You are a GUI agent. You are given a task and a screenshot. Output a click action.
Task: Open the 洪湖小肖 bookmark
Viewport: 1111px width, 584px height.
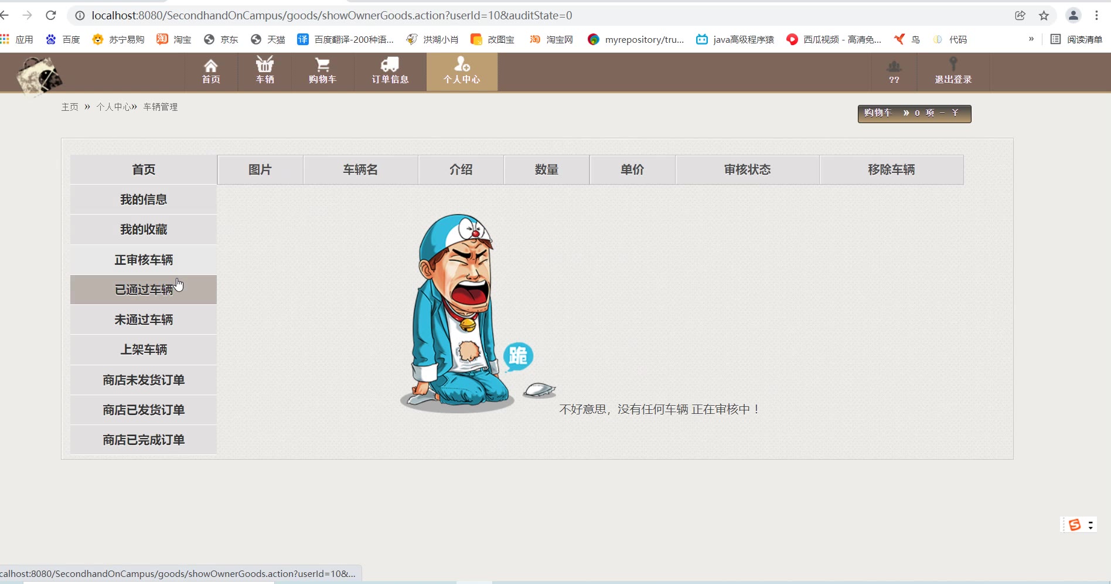(x=432, y=39)
